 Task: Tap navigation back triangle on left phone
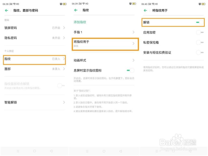(x=51, y=151)
